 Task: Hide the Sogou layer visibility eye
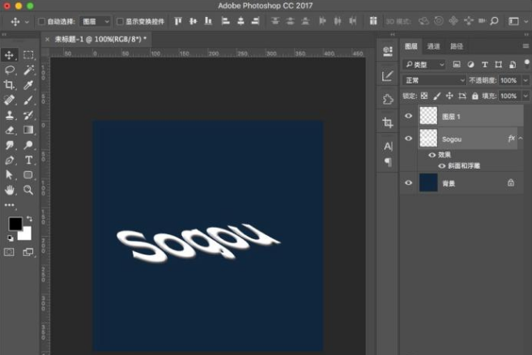(408, 139)
